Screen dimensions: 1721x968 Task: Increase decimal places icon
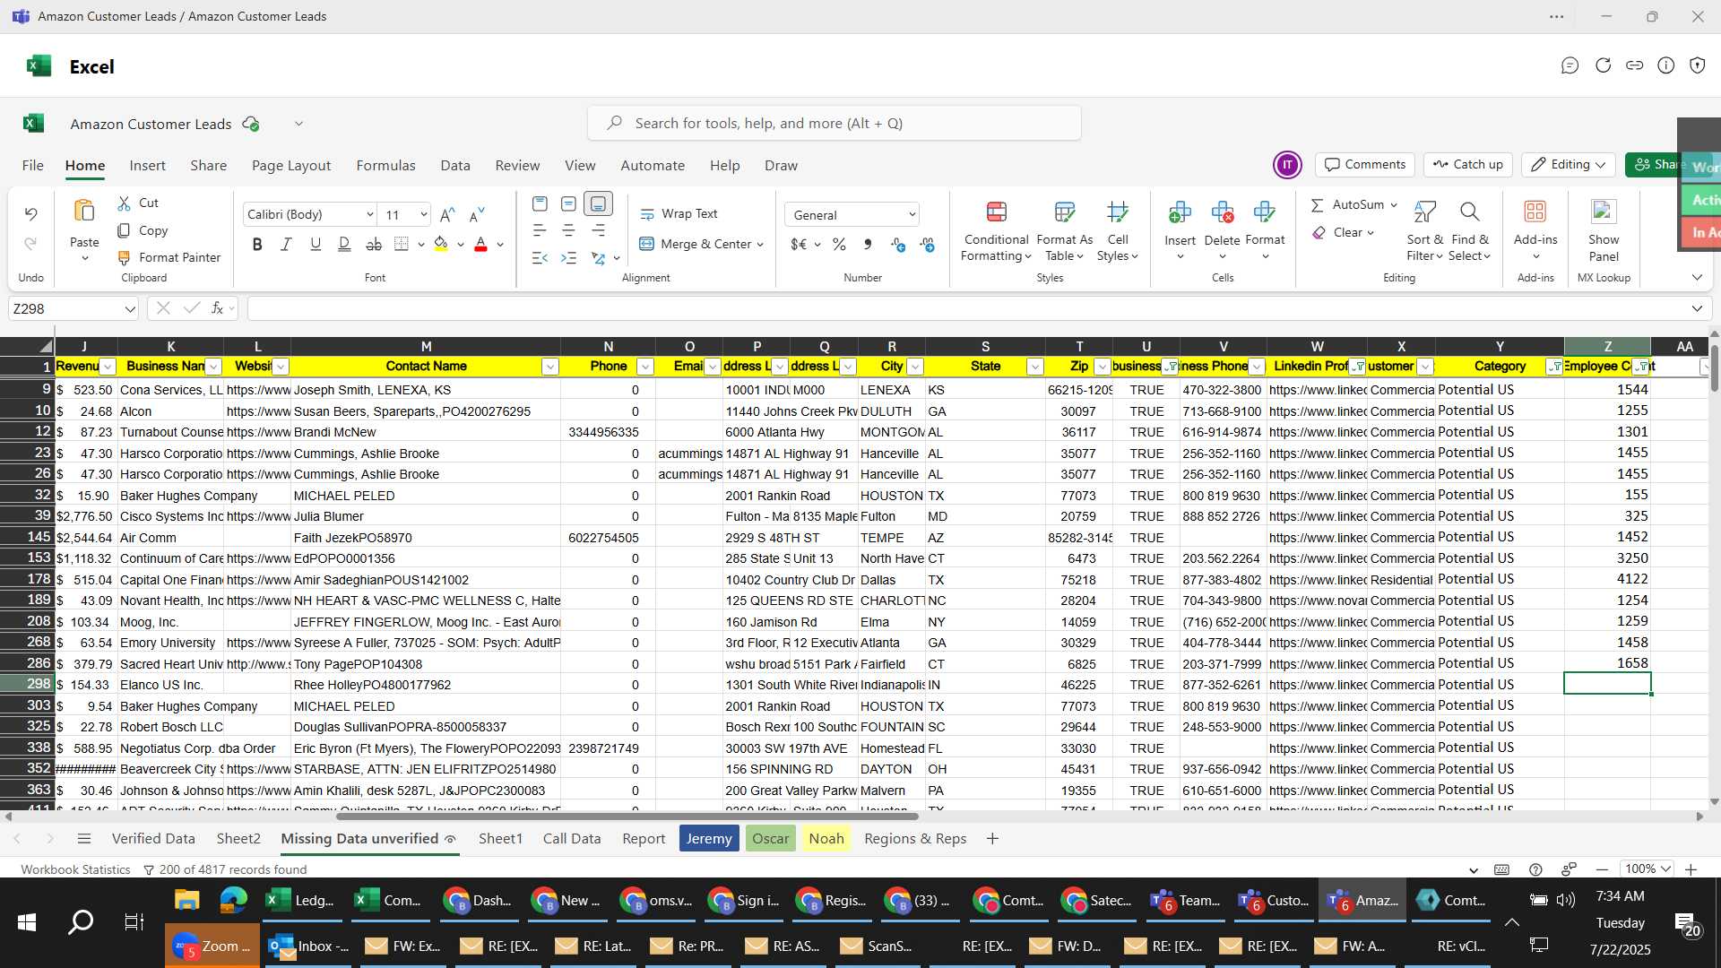coord(898,244)
